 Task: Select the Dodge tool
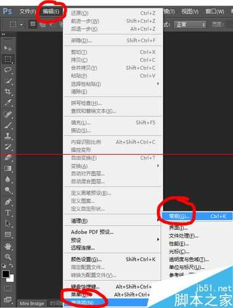click(8, 190)
